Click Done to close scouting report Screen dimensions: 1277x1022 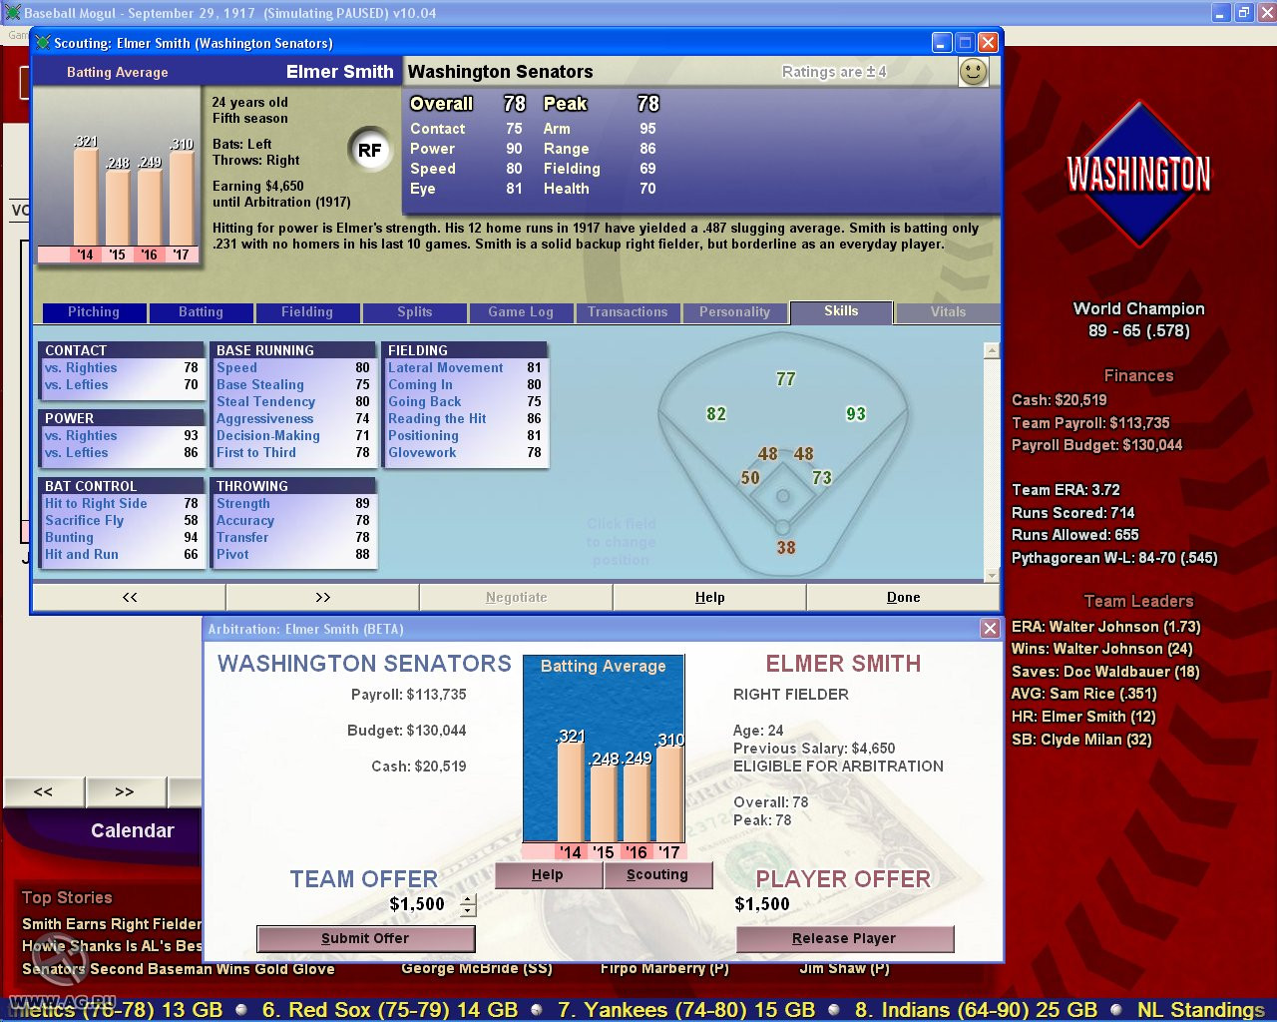pyautogui.click(x=904, y=597)
